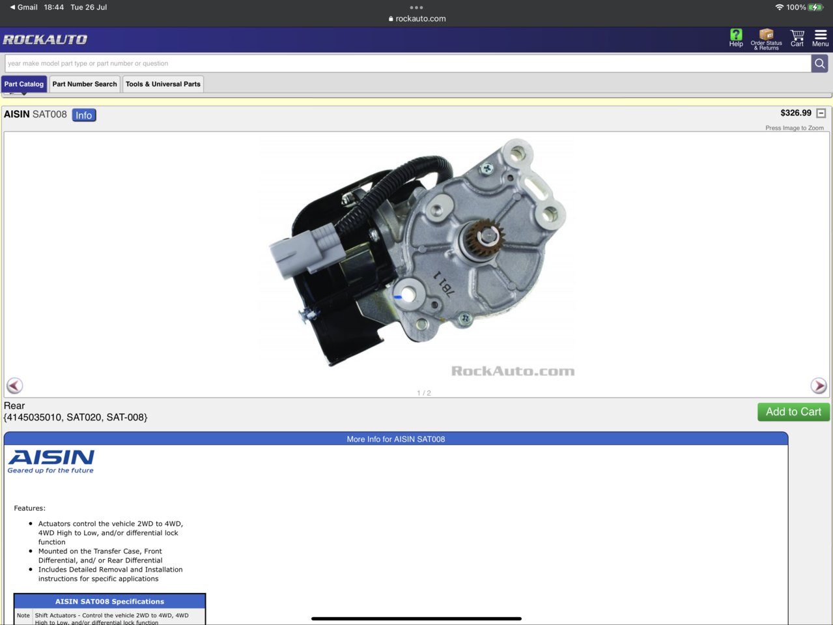
Task: Click the 'More Info for AISIN SAT008' header
Action: 396,439
